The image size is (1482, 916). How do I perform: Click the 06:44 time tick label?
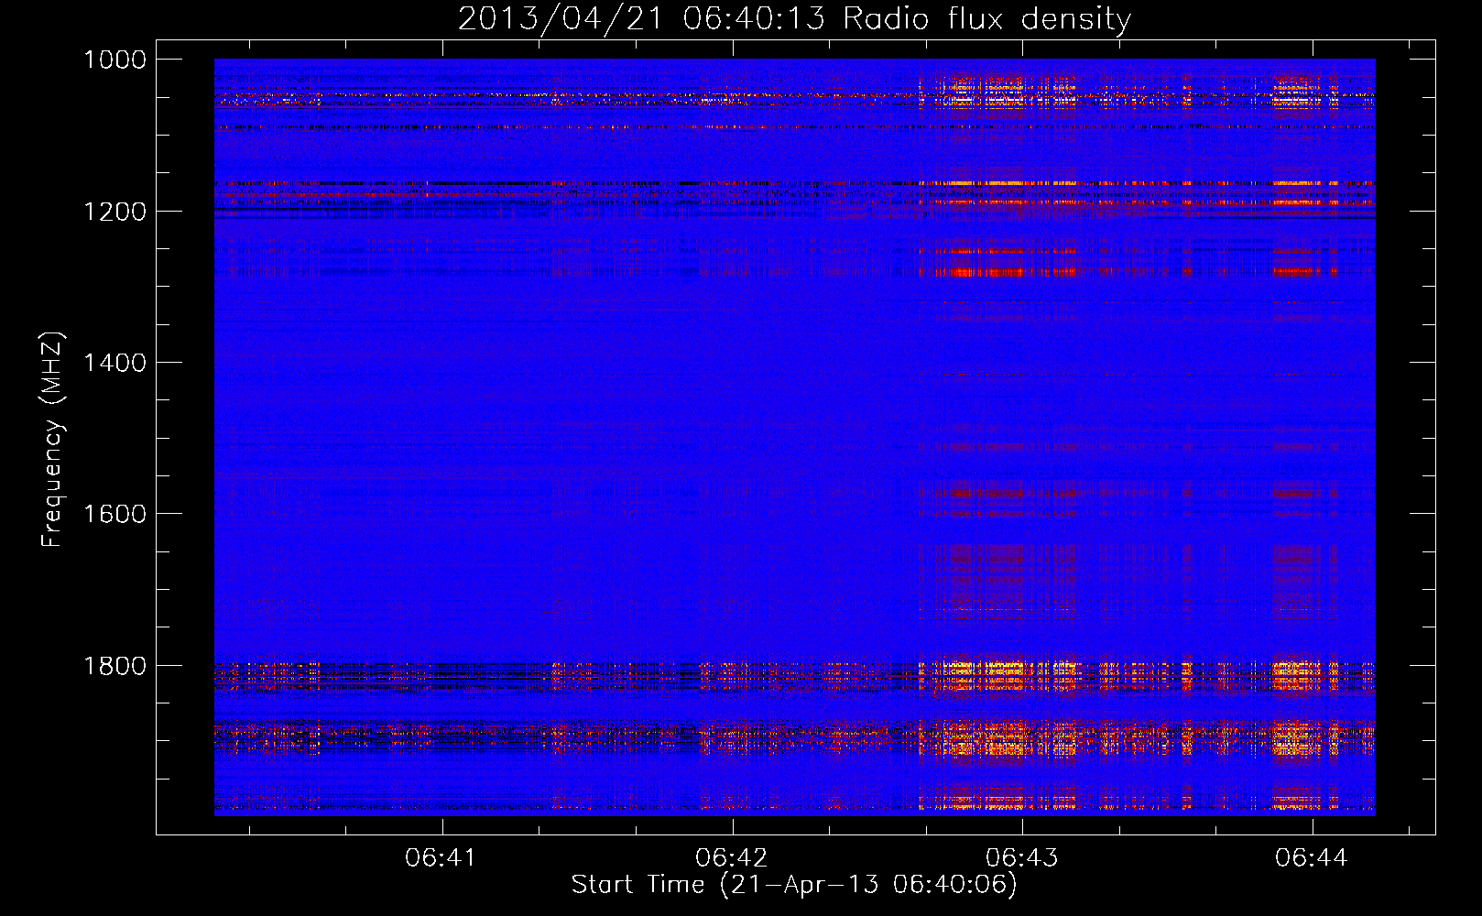(x=1312, y=857)
